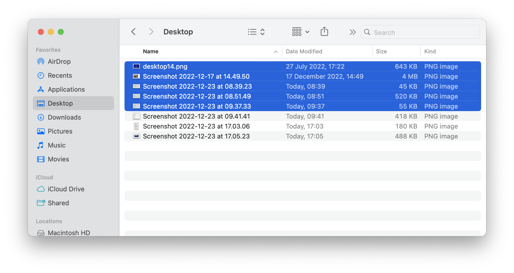Switch to the Desktop sidebar location

[x=60, y=103]
